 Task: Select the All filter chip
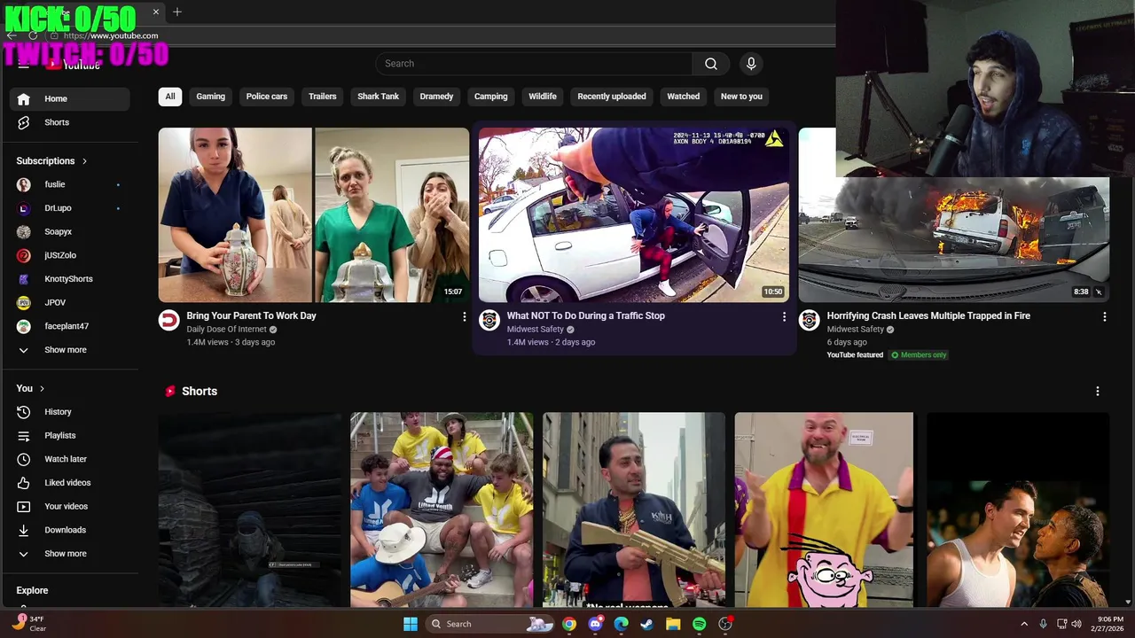170,97
